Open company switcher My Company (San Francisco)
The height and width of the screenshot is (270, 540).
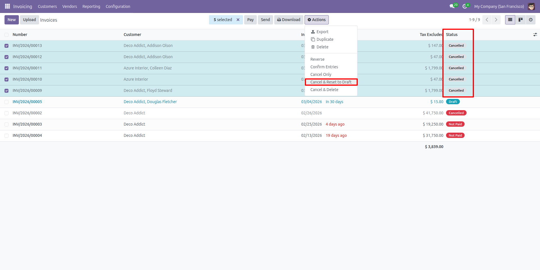click(x=499, y=6)
